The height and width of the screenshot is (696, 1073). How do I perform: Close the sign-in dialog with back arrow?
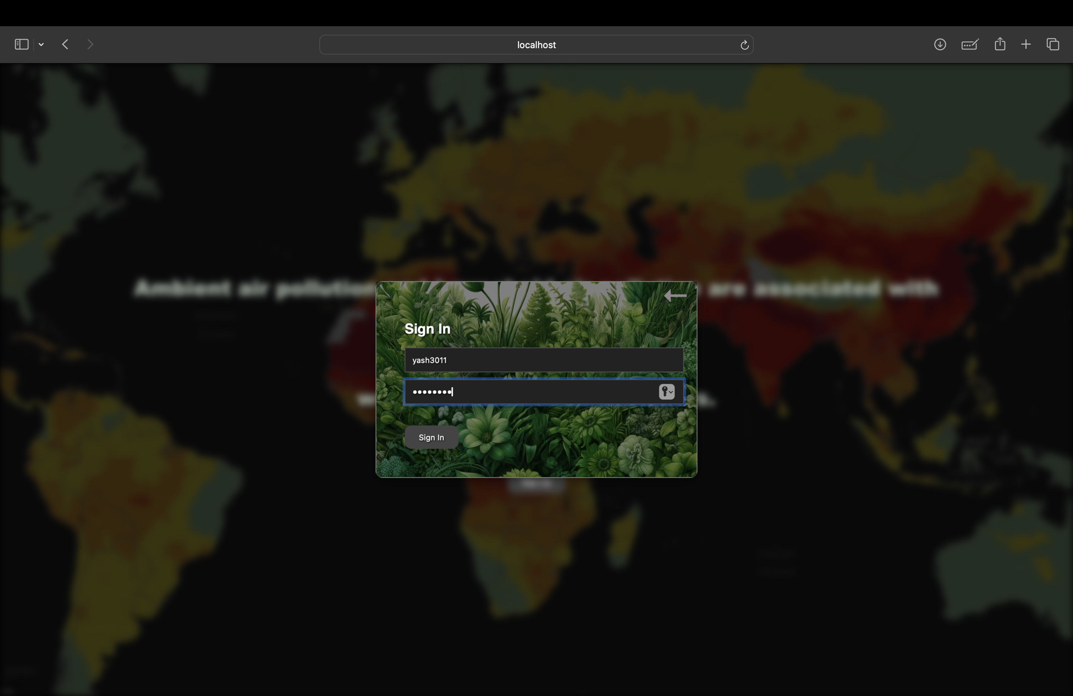pyautogui.click(x=675, y=296)
